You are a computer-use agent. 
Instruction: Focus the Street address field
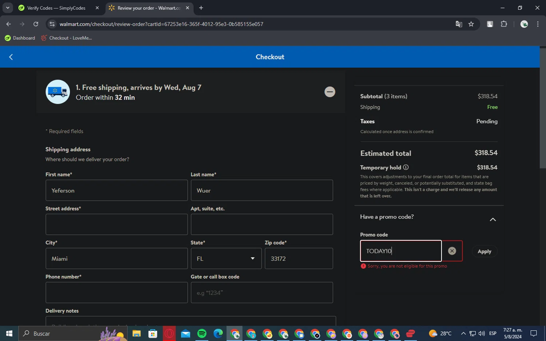[116, 224]
